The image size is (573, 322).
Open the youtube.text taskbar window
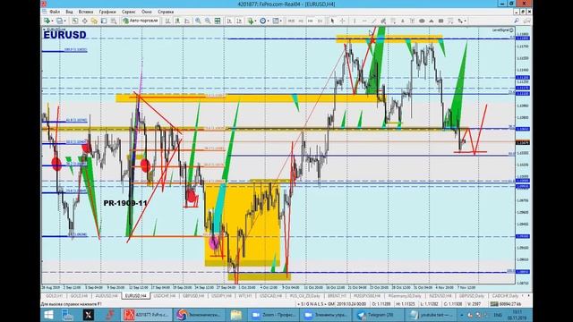[432, 315]
